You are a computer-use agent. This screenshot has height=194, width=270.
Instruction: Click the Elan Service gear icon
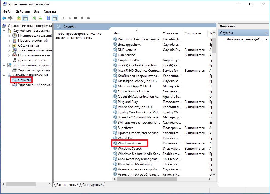pos(115,55)
